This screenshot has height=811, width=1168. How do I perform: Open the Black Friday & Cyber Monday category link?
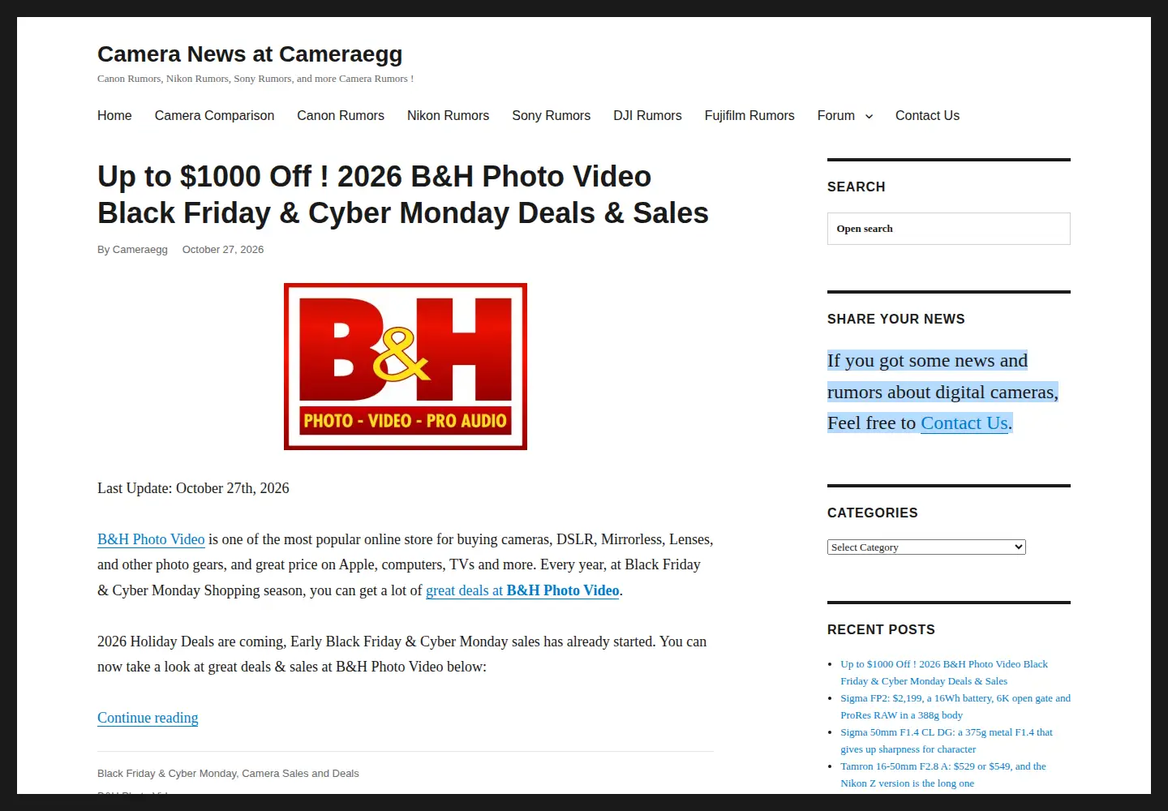coord(167,774)
